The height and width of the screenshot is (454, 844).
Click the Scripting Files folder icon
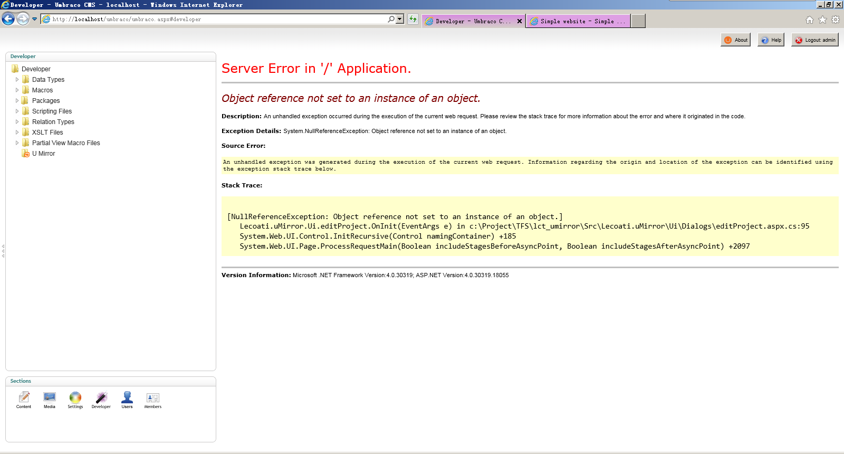pos(25,111)
